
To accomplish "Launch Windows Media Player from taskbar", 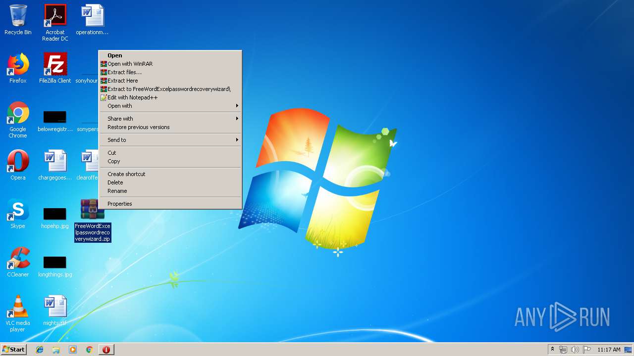I will (73, 350).
